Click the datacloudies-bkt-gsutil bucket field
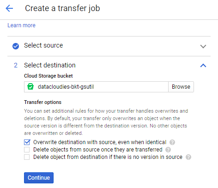The height and width of the screenshot is (188, 218). tap(96, 87)
